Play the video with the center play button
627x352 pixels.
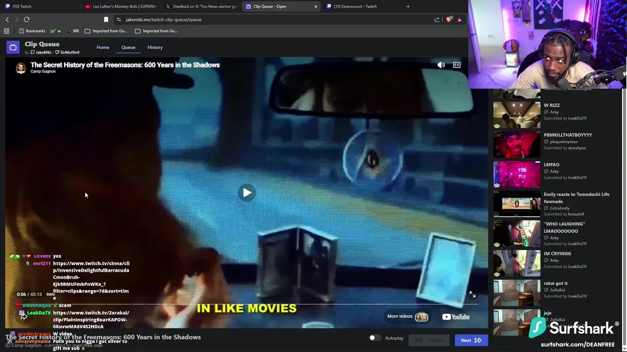coord(247,193)
